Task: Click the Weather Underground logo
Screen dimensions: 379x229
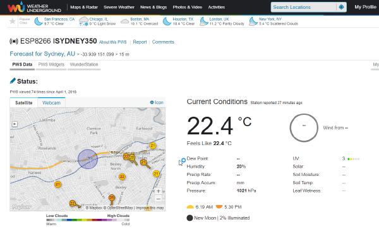Action: click(34, 7)
